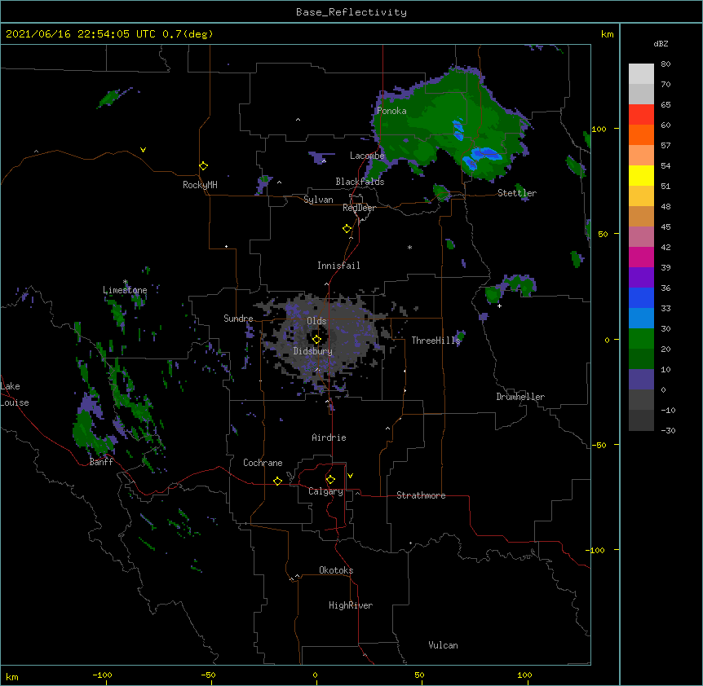Pick the 42-45 dBZ pink legend swatch
The height and width of the screenshot is (686, 703).
pos(641,237)
